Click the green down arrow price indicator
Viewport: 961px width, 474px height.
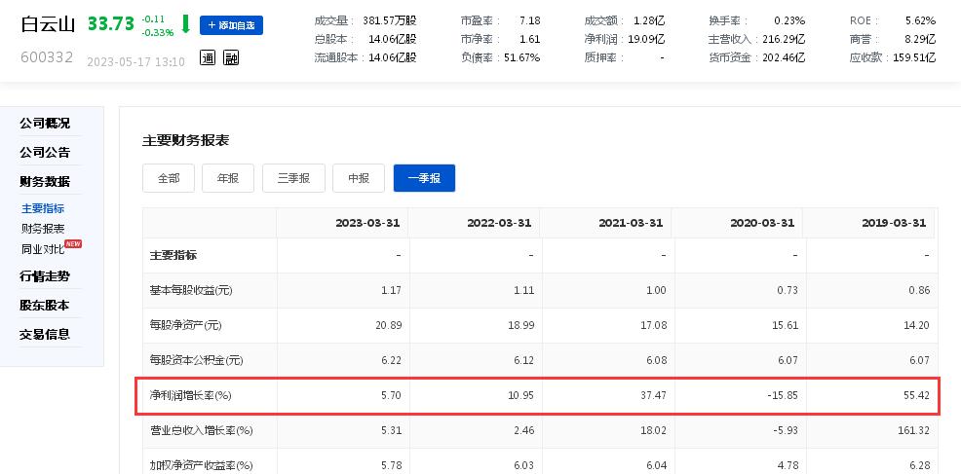click(186, 24)
